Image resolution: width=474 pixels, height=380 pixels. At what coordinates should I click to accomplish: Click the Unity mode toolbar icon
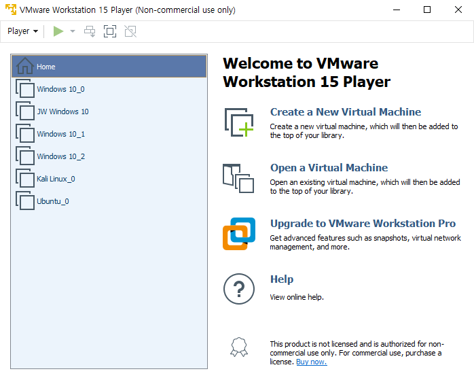click(x=130, y=31)
